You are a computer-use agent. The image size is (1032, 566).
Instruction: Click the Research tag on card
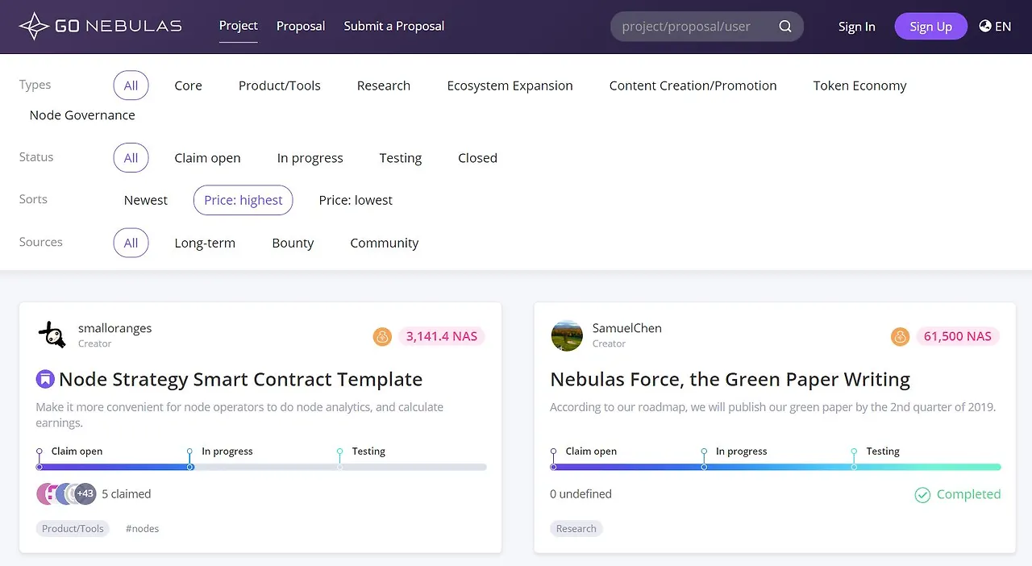coord(576,529)
